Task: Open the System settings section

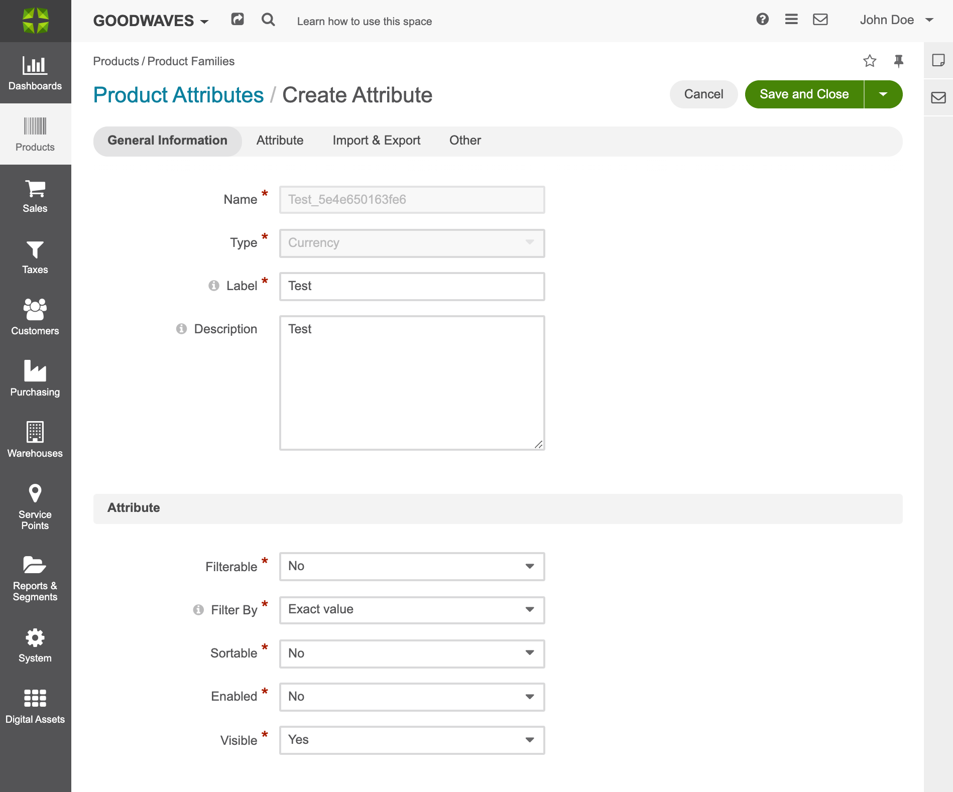Action: 35,646
